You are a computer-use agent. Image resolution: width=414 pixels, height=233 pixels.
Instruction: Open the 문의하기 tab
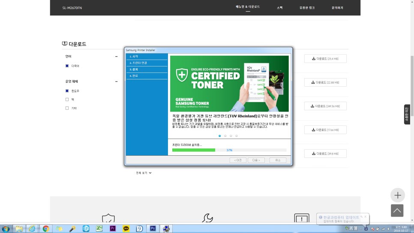pos(337,8)
